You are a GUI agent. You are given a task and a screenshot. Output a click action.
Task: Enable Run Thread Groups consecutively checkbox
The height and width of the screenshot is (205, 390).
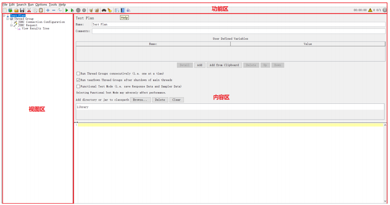tap(78, 73)
